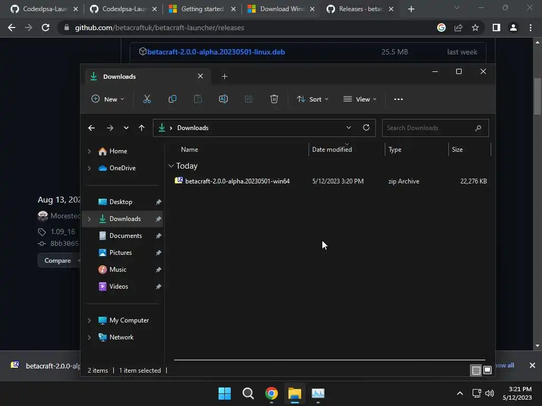Refresh the Downloads folder view
The width and height of the screenshot is (542, 406).
[366, 128]
